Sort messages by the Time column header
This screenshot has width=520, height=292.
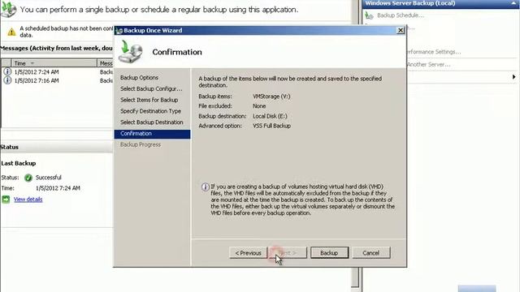coord(54,63)
